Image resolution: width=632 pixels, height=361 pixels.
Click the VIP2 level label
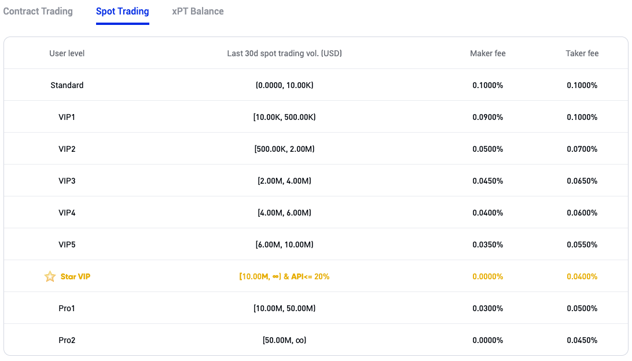[67, 149]
